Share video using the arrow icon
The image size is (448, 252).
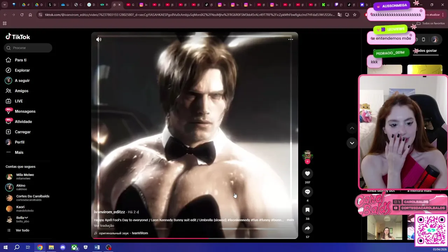(x=307, y=228)
